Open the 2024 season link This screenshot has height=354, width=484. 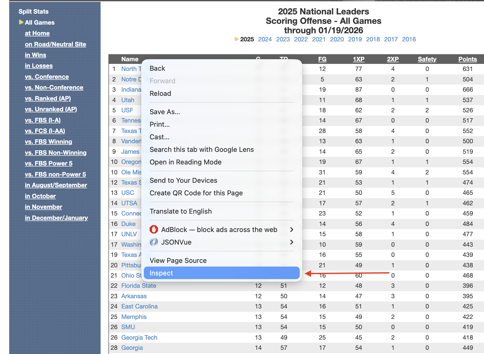265,39
